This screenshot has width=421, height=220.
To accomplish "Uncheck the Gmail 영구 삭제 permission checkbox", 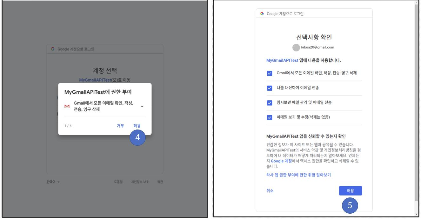I will point(270,73).
